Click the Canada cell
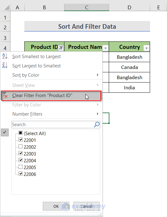This screenshot has width=167, height=217. 129,67
